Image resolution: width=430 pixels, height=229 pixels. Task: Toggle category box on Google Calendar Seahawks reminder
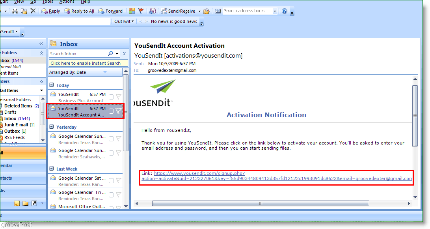coord(111,153)
